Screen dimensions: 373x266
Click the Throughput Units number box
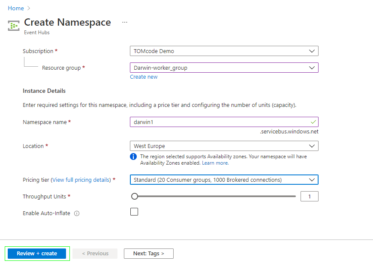tap(310, 196)
